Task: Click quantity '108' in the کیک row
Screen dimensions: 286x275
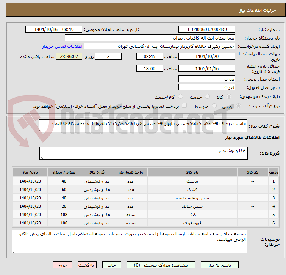Action: tap(64, 215)
